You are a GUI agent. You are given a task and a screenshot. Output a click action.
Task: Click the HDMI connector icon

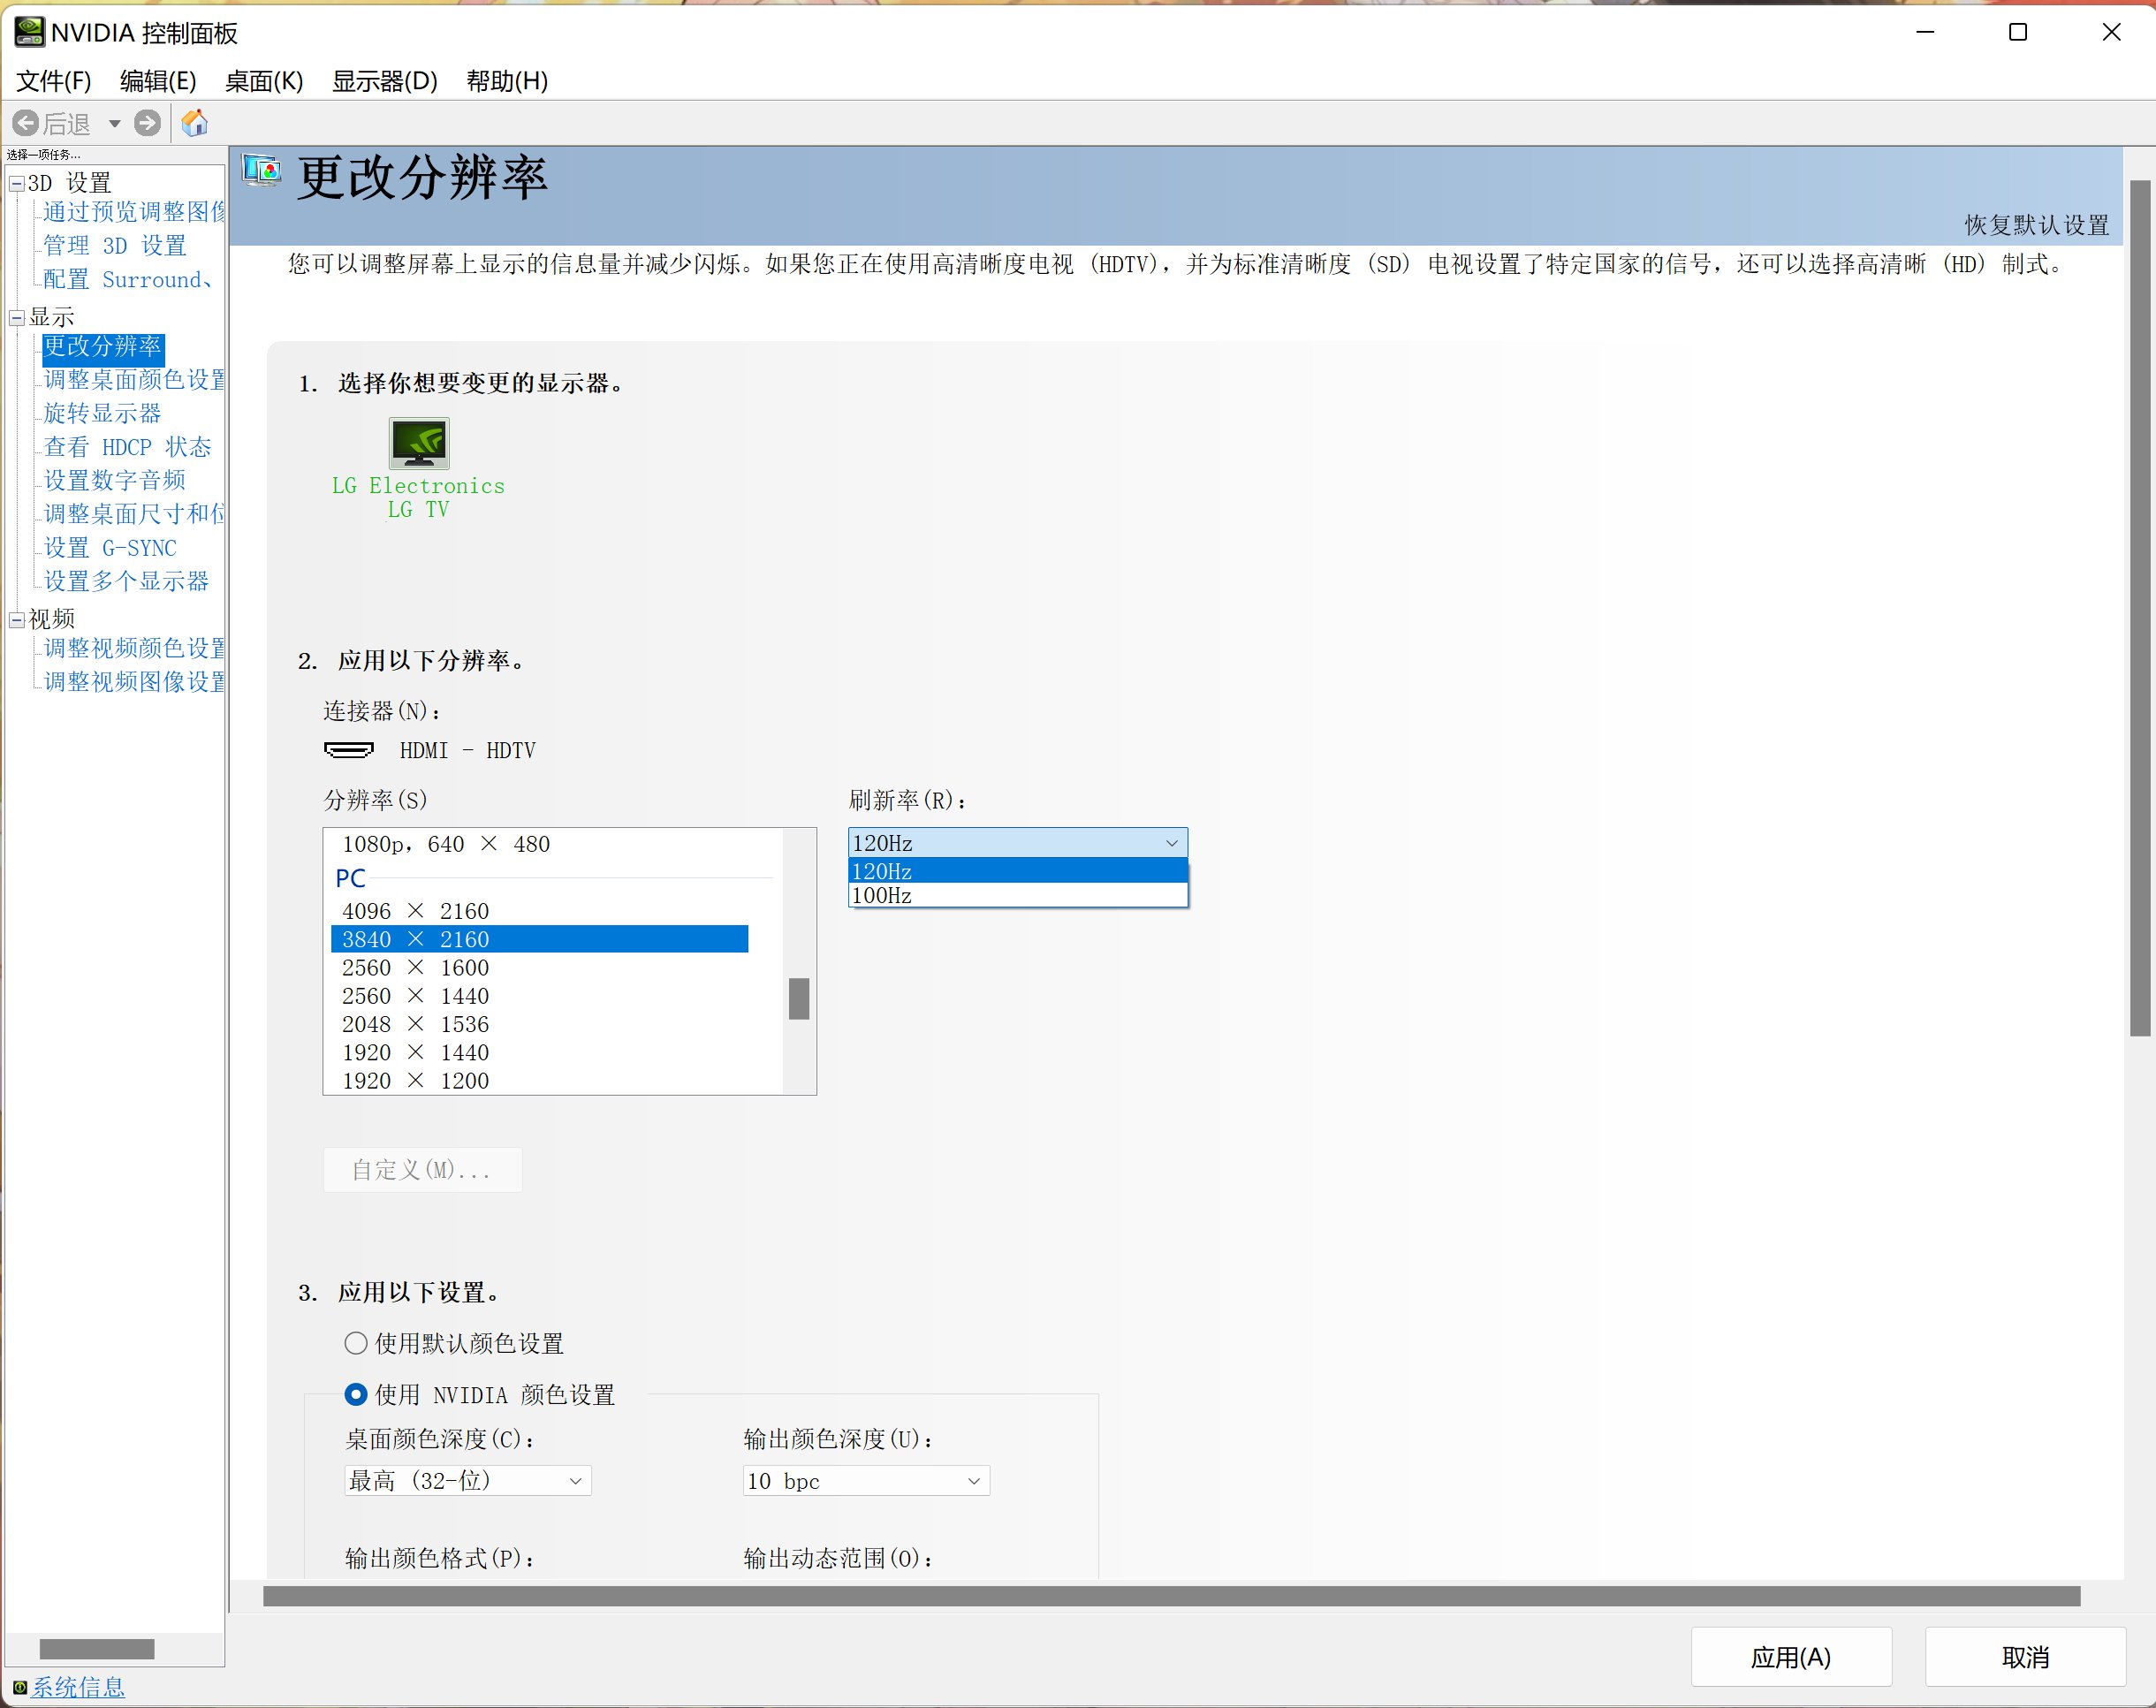349,750
